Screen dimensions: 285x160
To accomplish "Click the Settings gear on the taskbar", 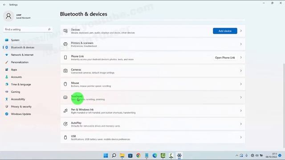I will click(x=179, y=156).
